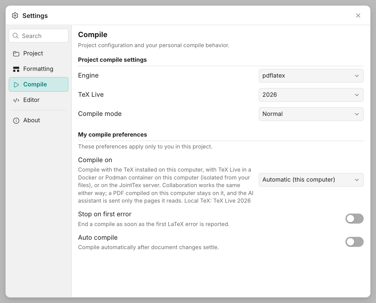Click the 'Auto compile' label

(x=98, y=238)
